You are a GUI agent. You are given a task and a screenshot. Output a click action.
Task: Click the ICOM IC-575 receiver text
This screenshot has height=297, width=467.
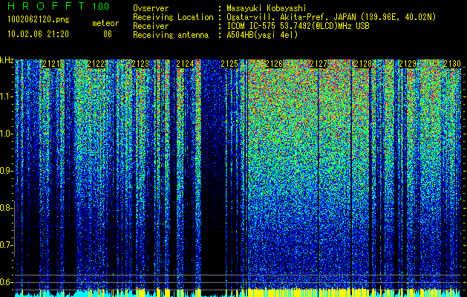(x=298, y=26)
